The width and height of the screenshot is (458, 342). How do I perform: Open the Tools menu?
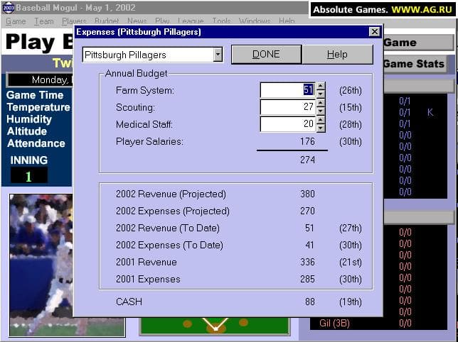[x=221, y=21]
